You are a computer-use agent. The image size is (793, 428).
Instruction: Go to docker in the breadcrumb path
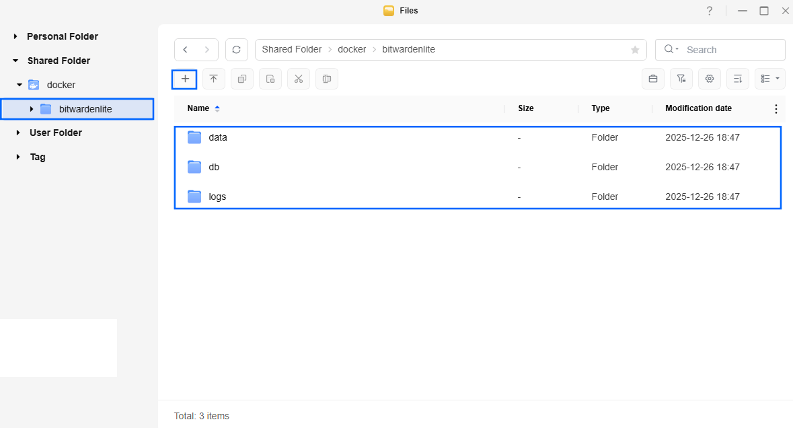[x=352, y=50]
